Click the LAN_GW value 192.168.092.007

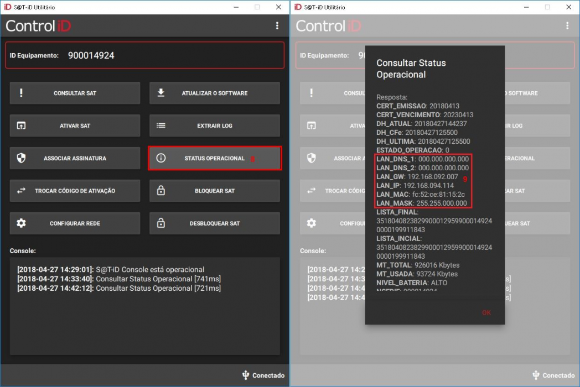[x=432, y=177]
